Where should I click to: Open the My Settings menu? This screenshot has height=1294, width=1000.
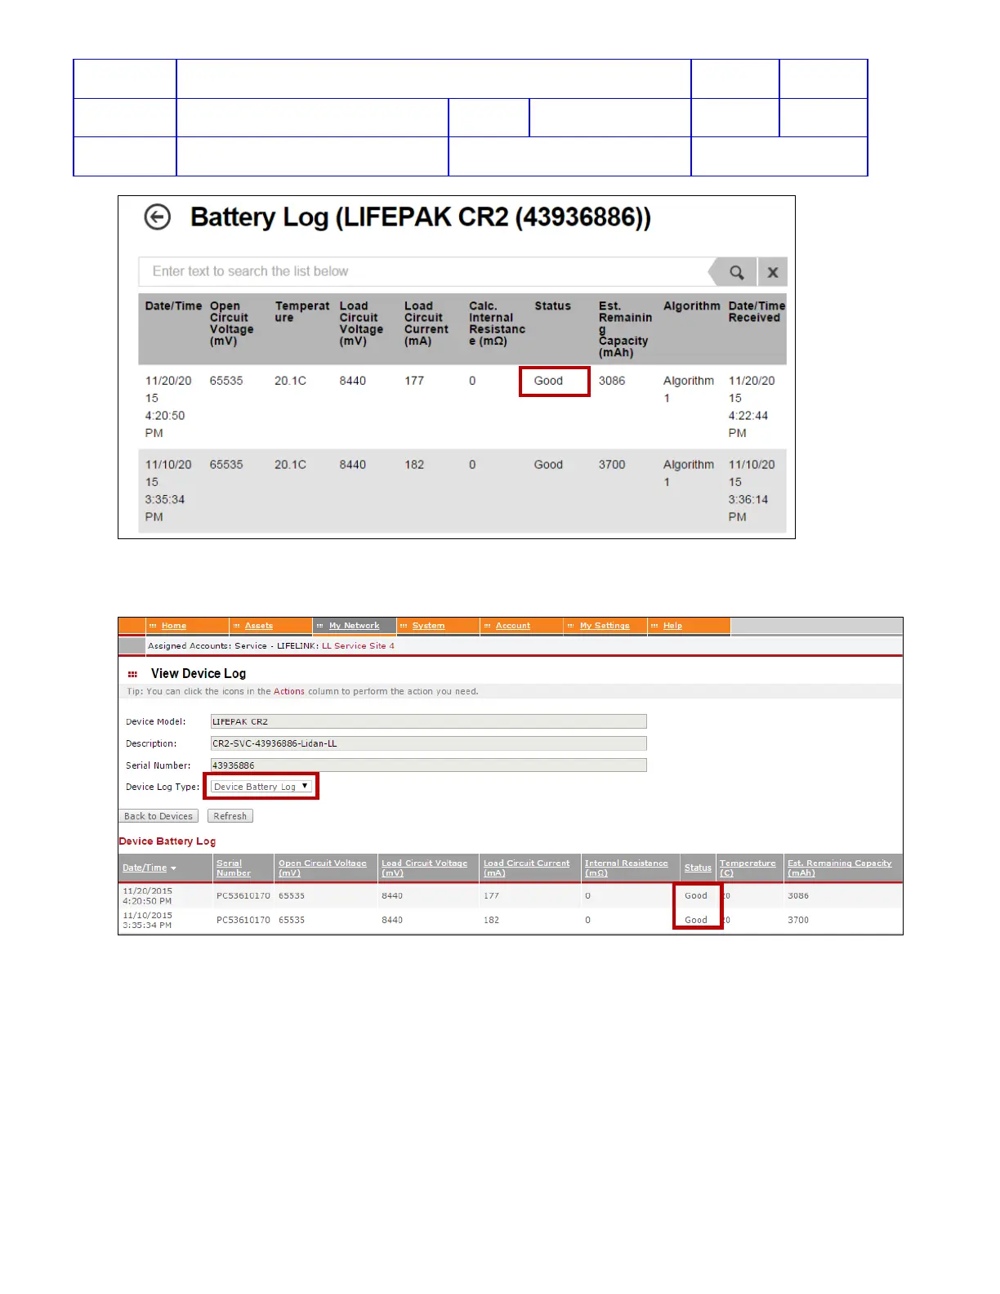pos(605,626)
